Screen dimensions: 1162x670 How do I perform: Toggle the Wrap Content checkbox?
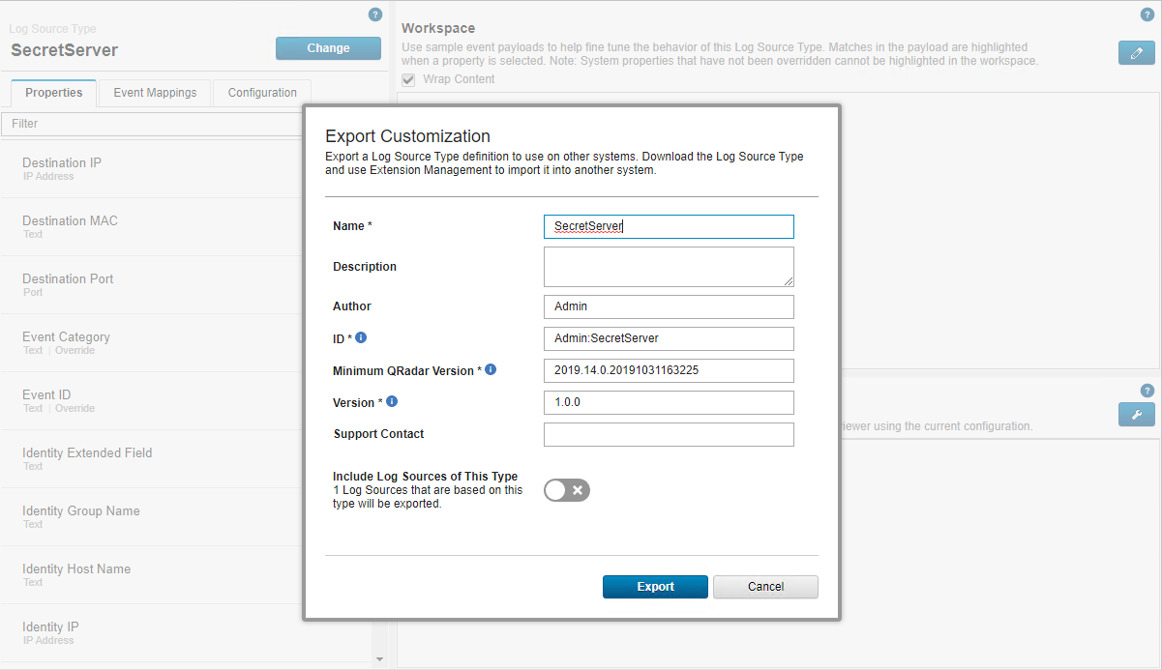click(408, 79)
